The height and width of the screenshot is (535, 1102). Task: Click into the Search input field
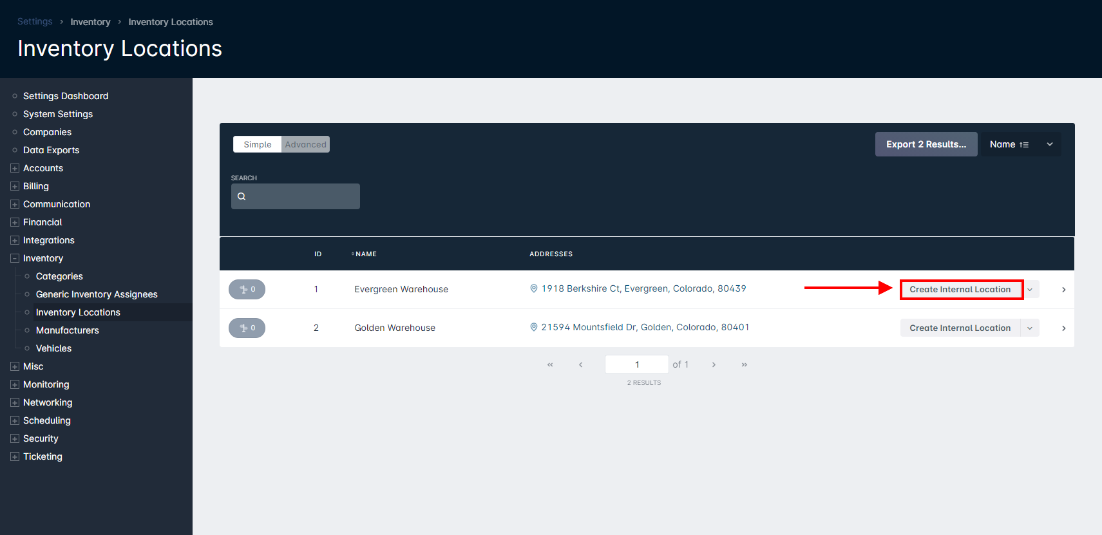pyautogui.click(x=296, y=196)
